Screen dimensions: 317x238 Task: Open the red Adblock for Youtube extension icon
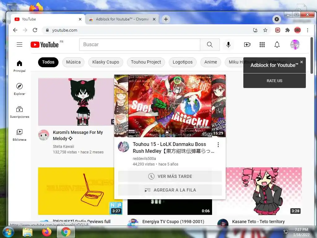278,30
